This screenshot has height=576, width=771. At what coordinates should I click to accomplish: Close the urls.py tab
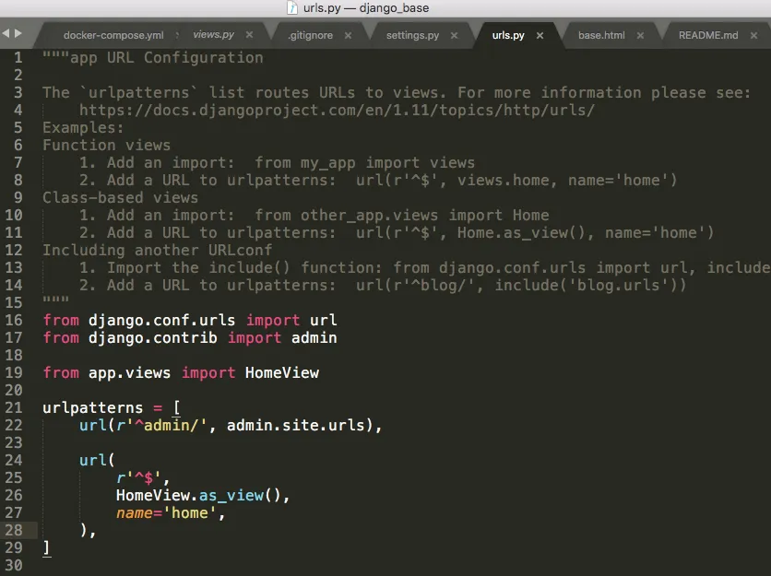point(540,35)
